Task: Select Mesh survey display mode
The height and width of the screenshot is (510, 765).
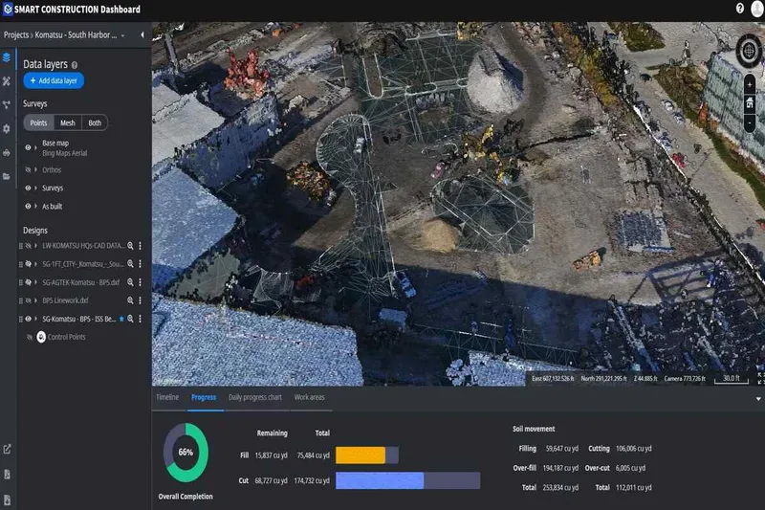Action: tap(68, 123)
